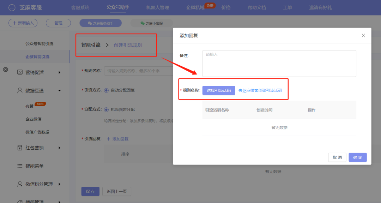Viewport: 381px width, 203px height.
Task: Switch to the 芝麻服务助手 account tab
Action: (101, 23)
